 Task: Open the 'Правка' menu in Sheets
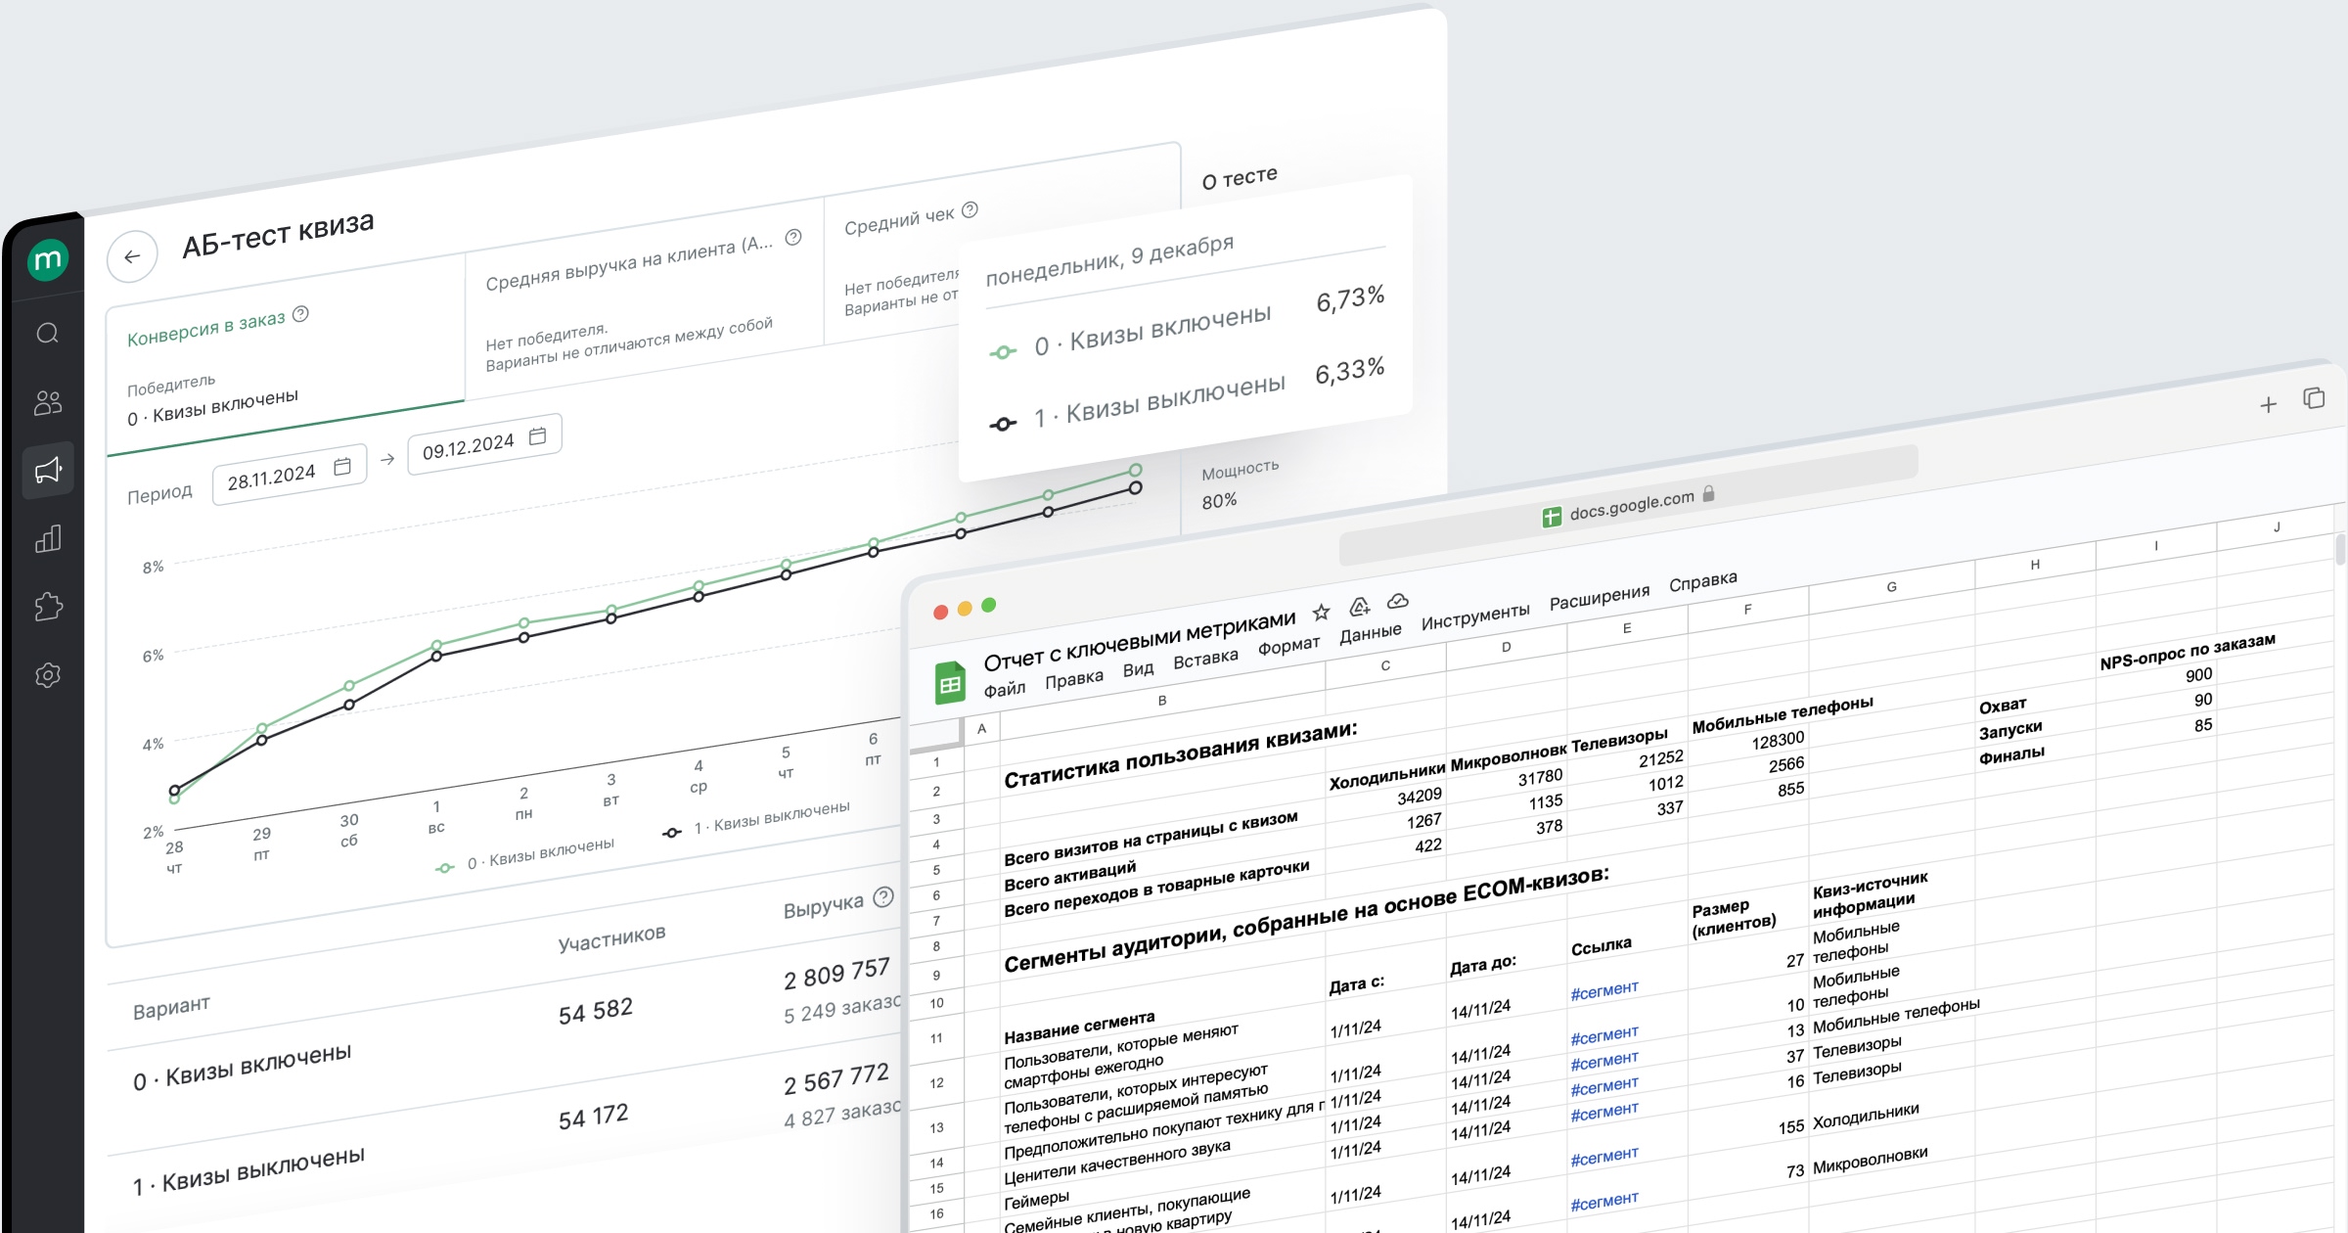[x=1074, y=677]
